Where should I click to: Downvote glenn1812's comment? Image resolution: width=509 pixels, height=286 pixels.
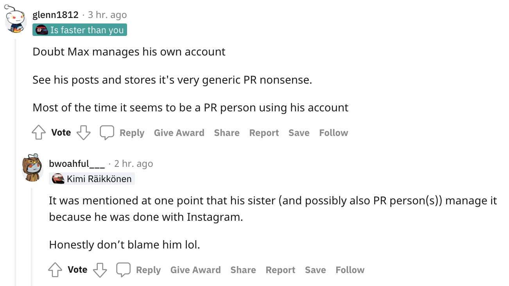point(83,133)
